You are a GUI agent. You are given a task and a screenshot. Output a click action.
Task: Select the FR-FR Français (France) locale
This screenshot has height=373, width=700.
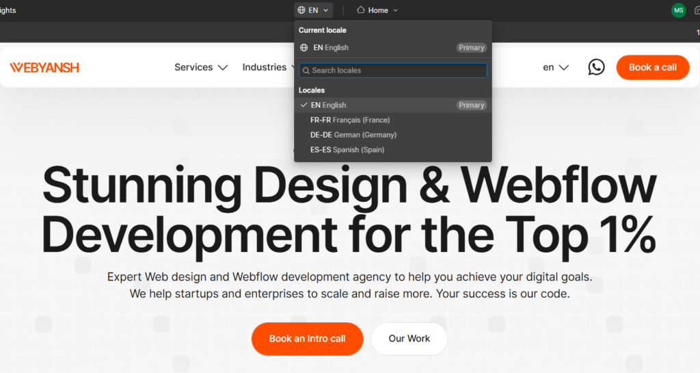pos(393,120)
